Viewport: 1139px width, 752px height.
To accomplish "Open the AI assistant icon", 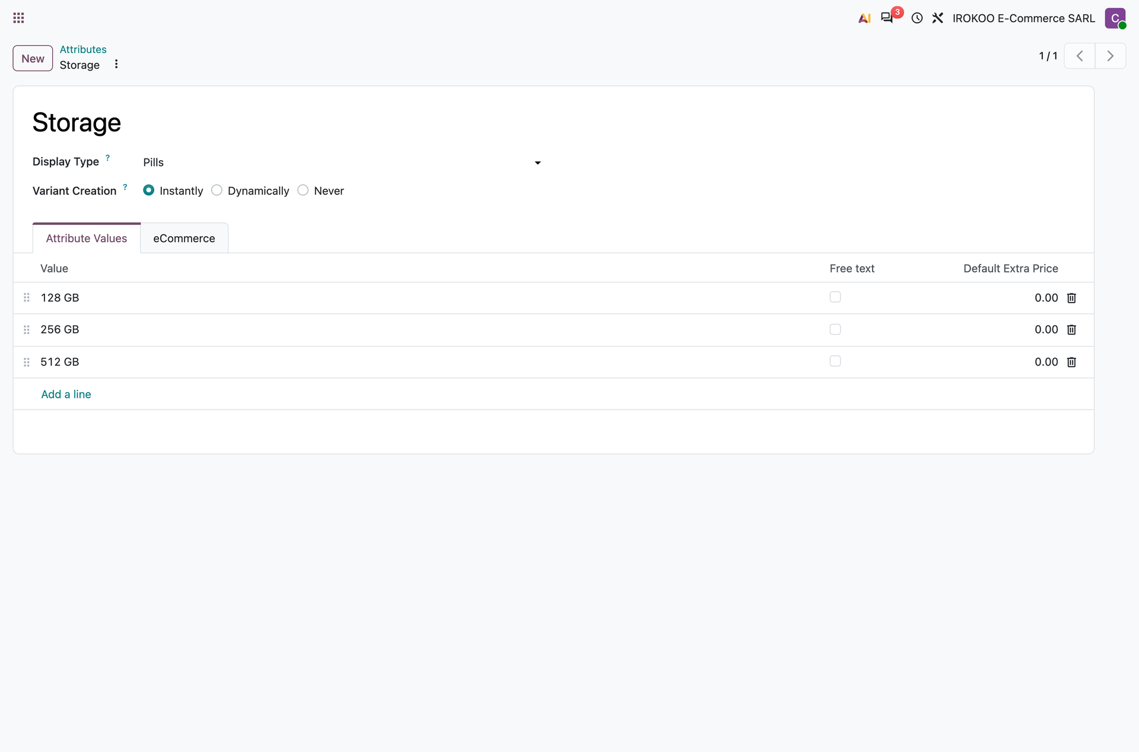I will coord(864,18).
